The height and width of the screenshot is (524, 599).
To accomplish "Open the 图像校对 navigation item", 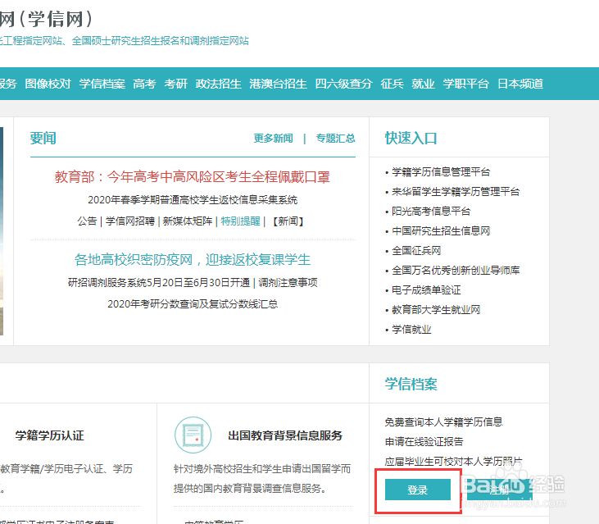I will click(x=48, y=84).
